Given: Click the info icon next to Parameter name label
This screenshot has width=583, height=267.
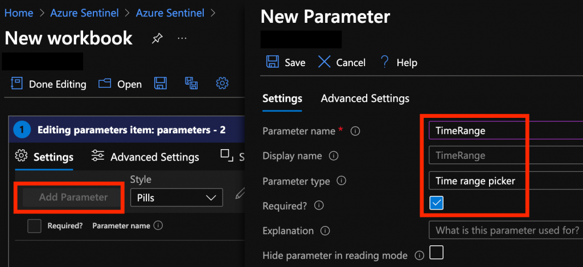Looking at the screenshot, I should (x=355, y=132).
